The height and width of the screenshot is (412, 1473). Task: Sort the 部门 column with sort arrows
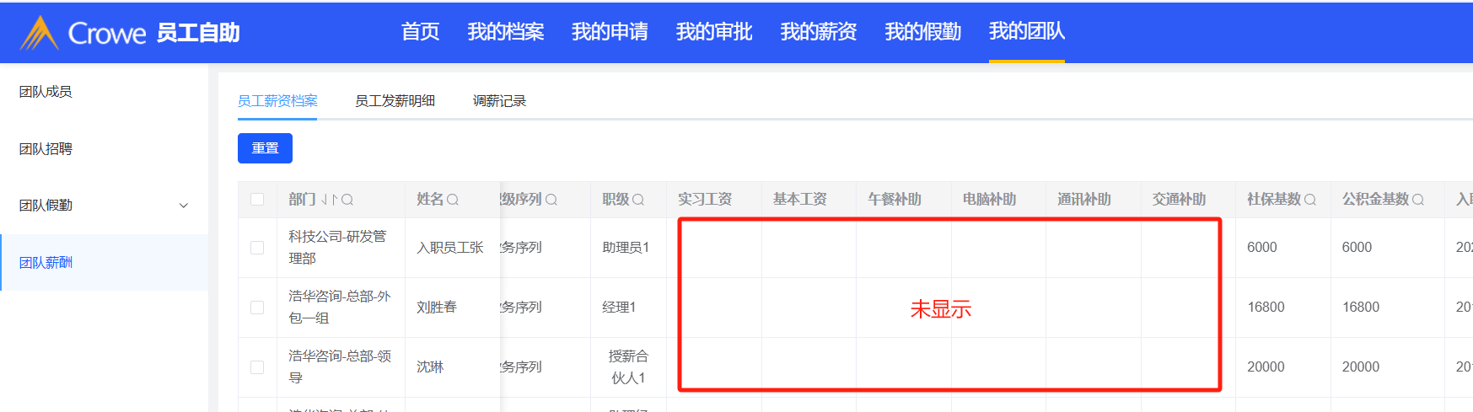[x=329, y=200]
